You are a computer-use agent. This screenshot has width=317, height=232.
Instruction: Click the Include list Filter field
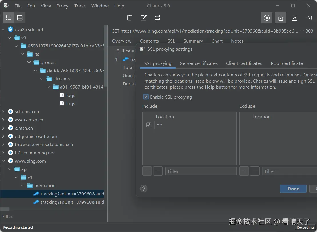[x=201, y=171]
